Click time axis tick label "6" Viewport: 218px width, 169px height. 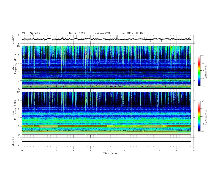[x=125, y=150]
